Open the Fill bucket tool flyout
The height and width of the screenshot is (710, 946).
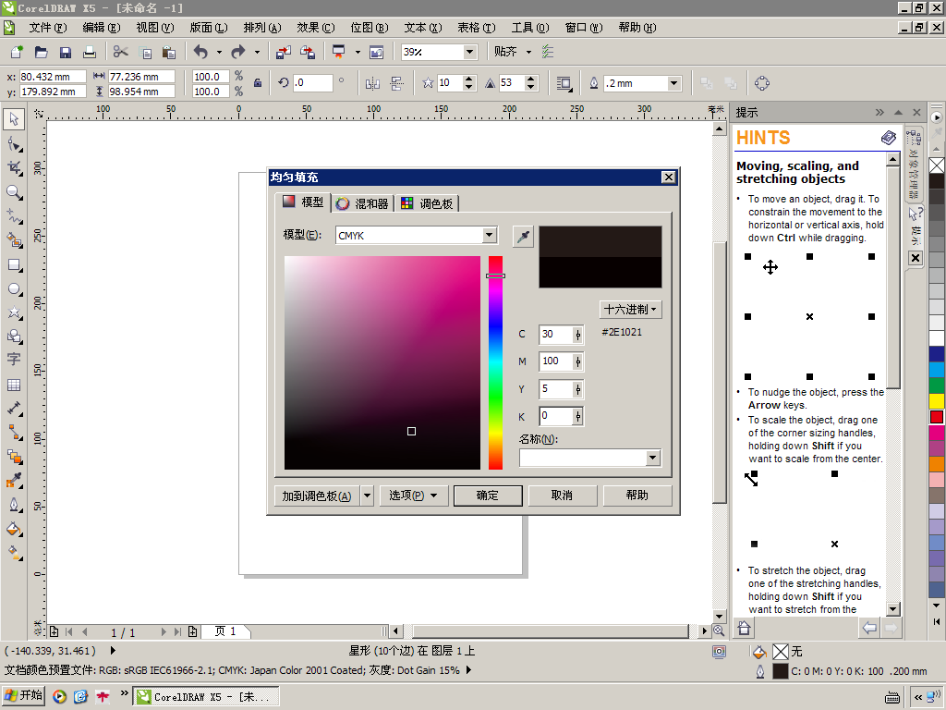(14, 529)
